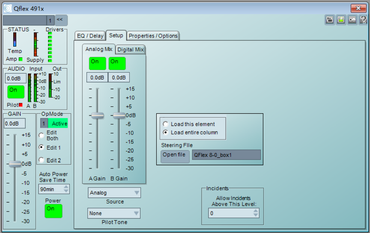This screenshot has height=233, width=370.
Task: Click the Drivers LED column
Action: 50,47
